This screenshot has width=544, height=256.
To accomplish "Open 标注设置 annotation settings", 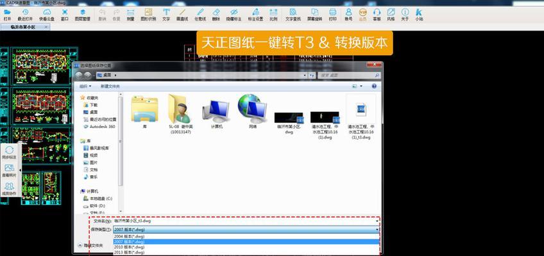I will [255, 15].
